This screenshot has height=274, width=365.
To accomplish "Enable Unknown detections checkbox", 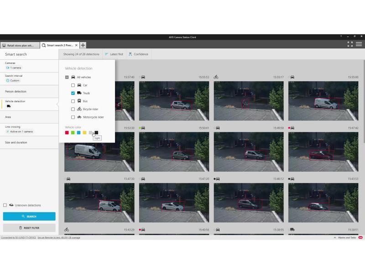I will tap(5, 205).
